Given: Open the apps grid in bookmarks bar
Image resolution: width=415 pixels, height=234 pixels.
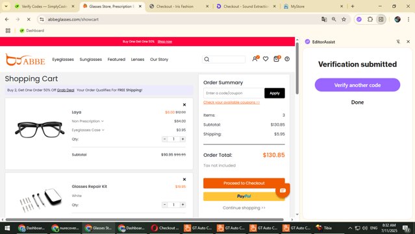Looking at the screenshot, I should (x=8, y=30).
